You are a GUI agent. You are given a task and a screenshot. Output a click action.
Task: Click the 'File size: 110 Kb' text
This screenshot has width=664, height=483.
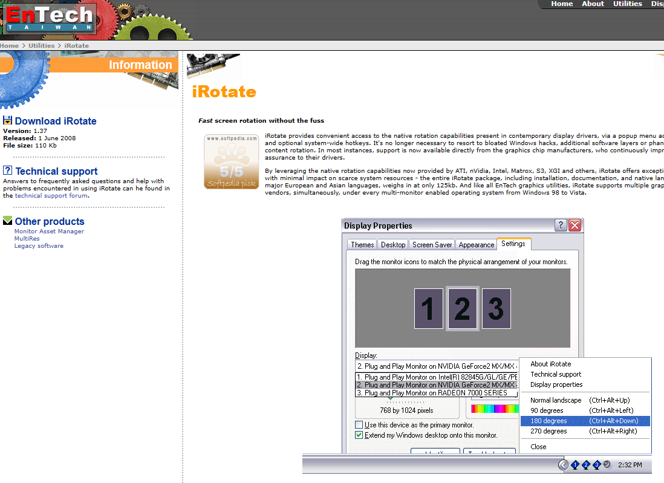click(30, 145)
